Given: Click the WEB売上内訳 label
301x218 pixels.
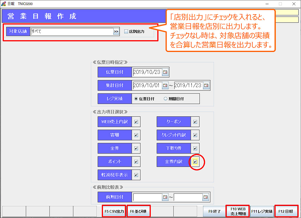Looking at the screenshot, I should 114,122.
